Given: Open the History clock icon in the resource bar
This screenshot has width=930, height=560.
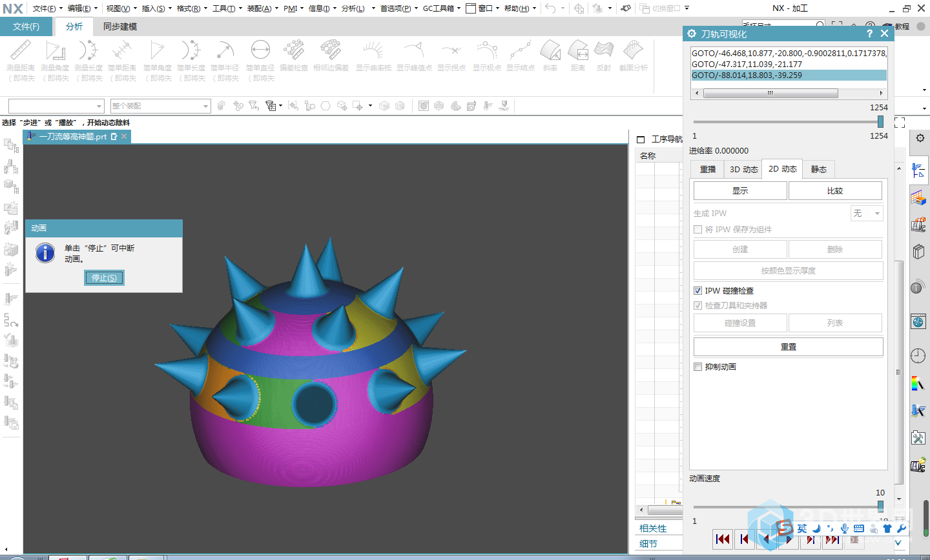Looking at the screenshot, I should coord(918,355).
